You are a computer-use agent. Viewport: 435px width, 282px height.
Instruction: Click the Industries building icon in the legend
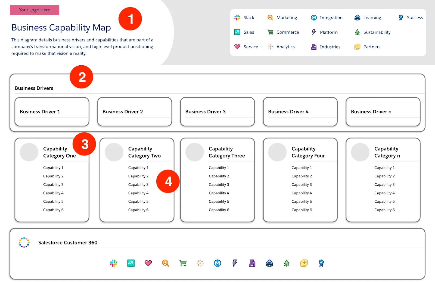(x=314, y=47)
